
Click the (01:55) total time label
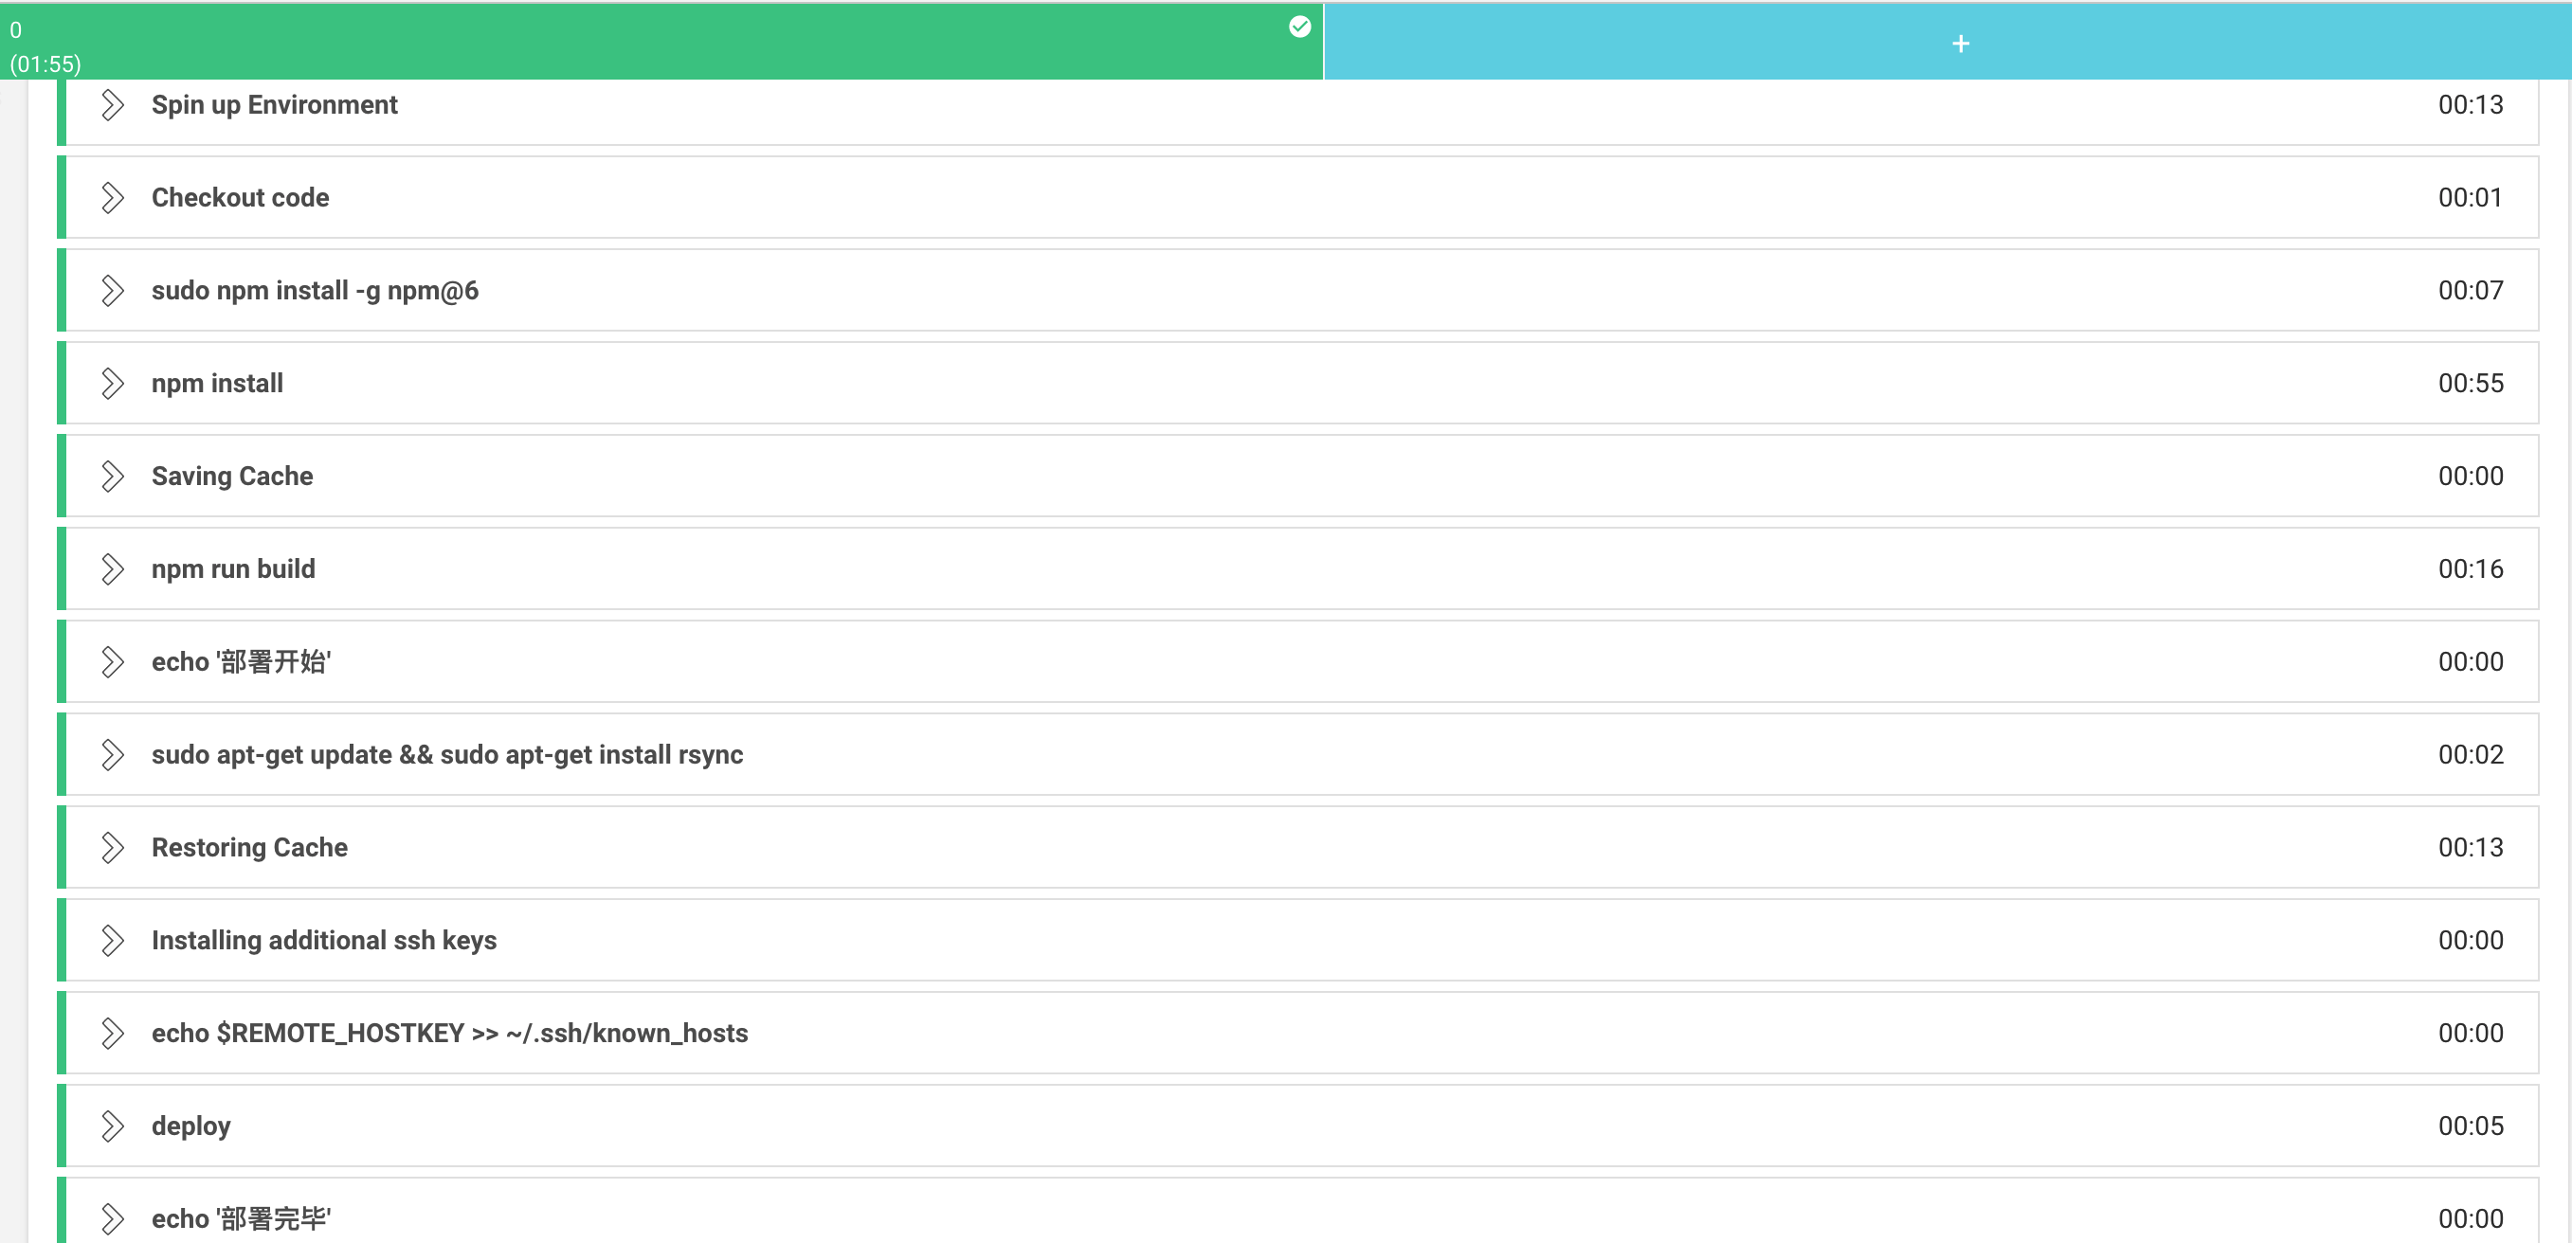click(45, 63)
